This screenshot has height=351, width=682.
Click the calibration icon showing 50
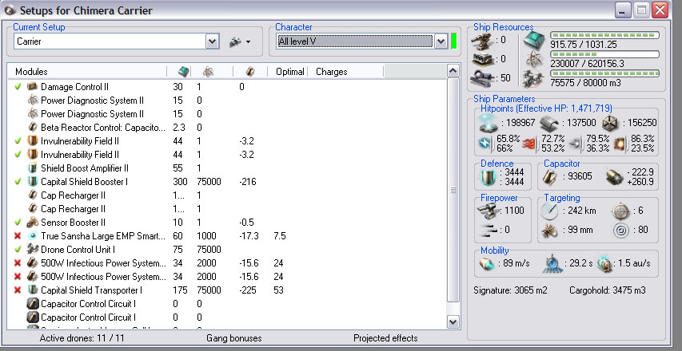[482, 78]
